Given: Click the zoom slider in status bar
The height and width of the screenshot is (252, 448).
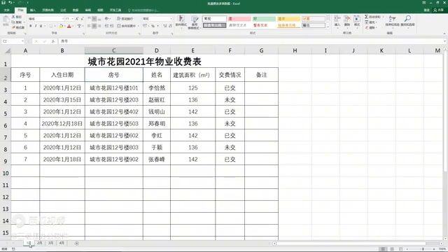Looking at the screenshot, I should (x=423, y=249).
